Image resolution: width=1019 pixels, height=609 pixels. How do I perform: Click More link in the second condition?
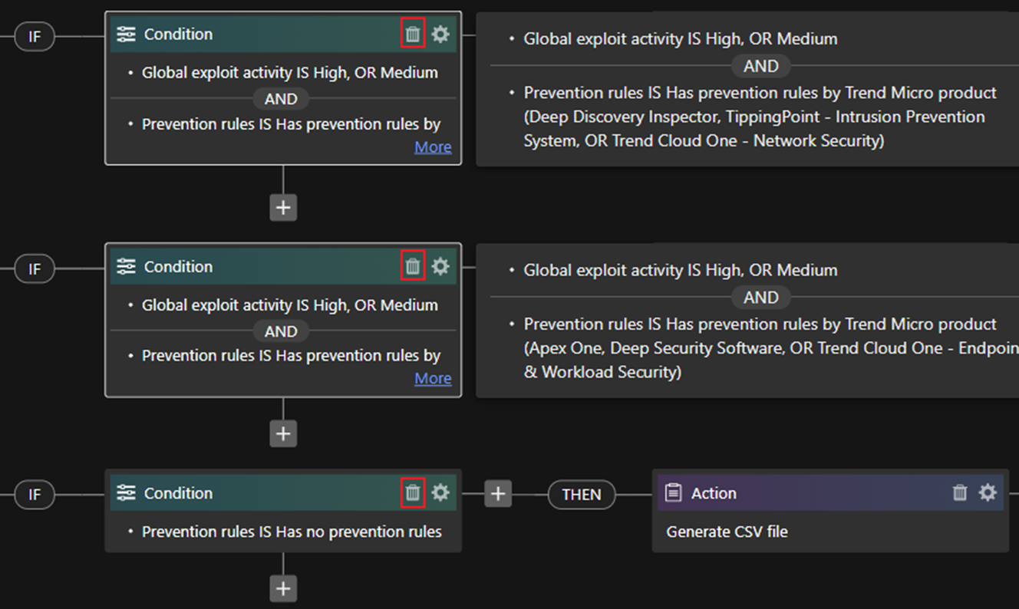pyautogui.click(x=433, y=379)
